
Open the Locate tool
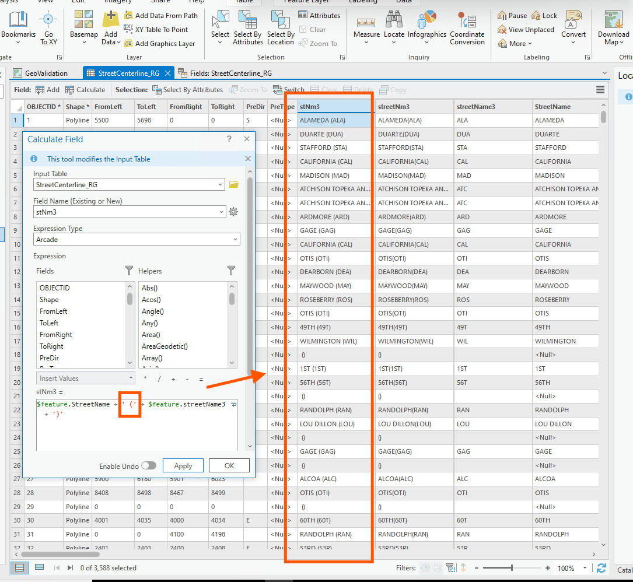point(394,27)
